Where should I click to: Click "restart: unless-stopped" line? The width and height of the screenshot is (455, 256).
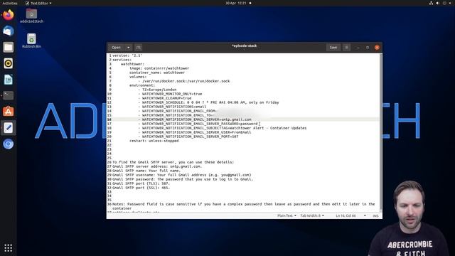[x=154, y=141]
